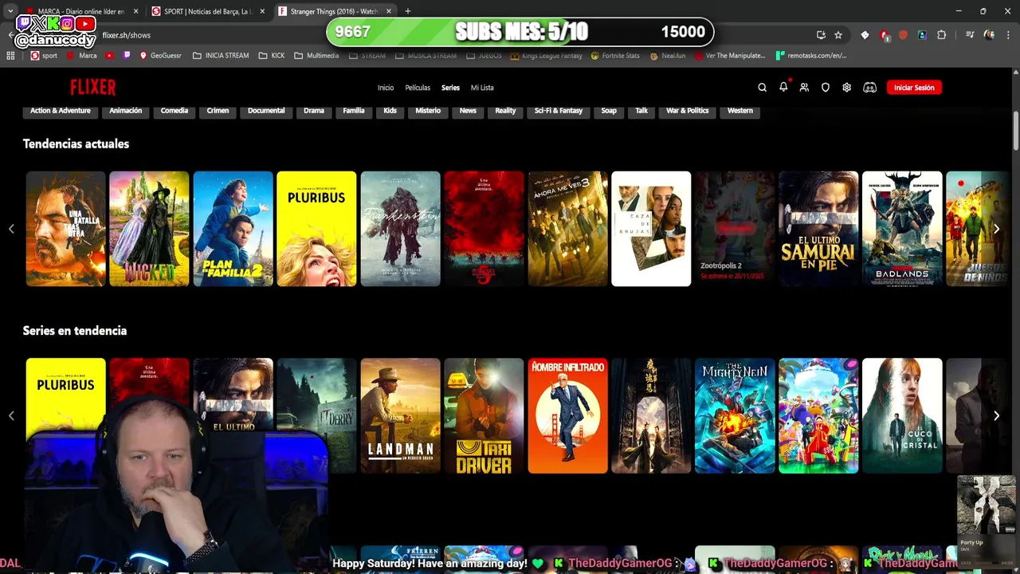The height and width of the screenshot is (574, 1020).
Task: Open Plan en Familia 2 poster
Action: [233, 229]
